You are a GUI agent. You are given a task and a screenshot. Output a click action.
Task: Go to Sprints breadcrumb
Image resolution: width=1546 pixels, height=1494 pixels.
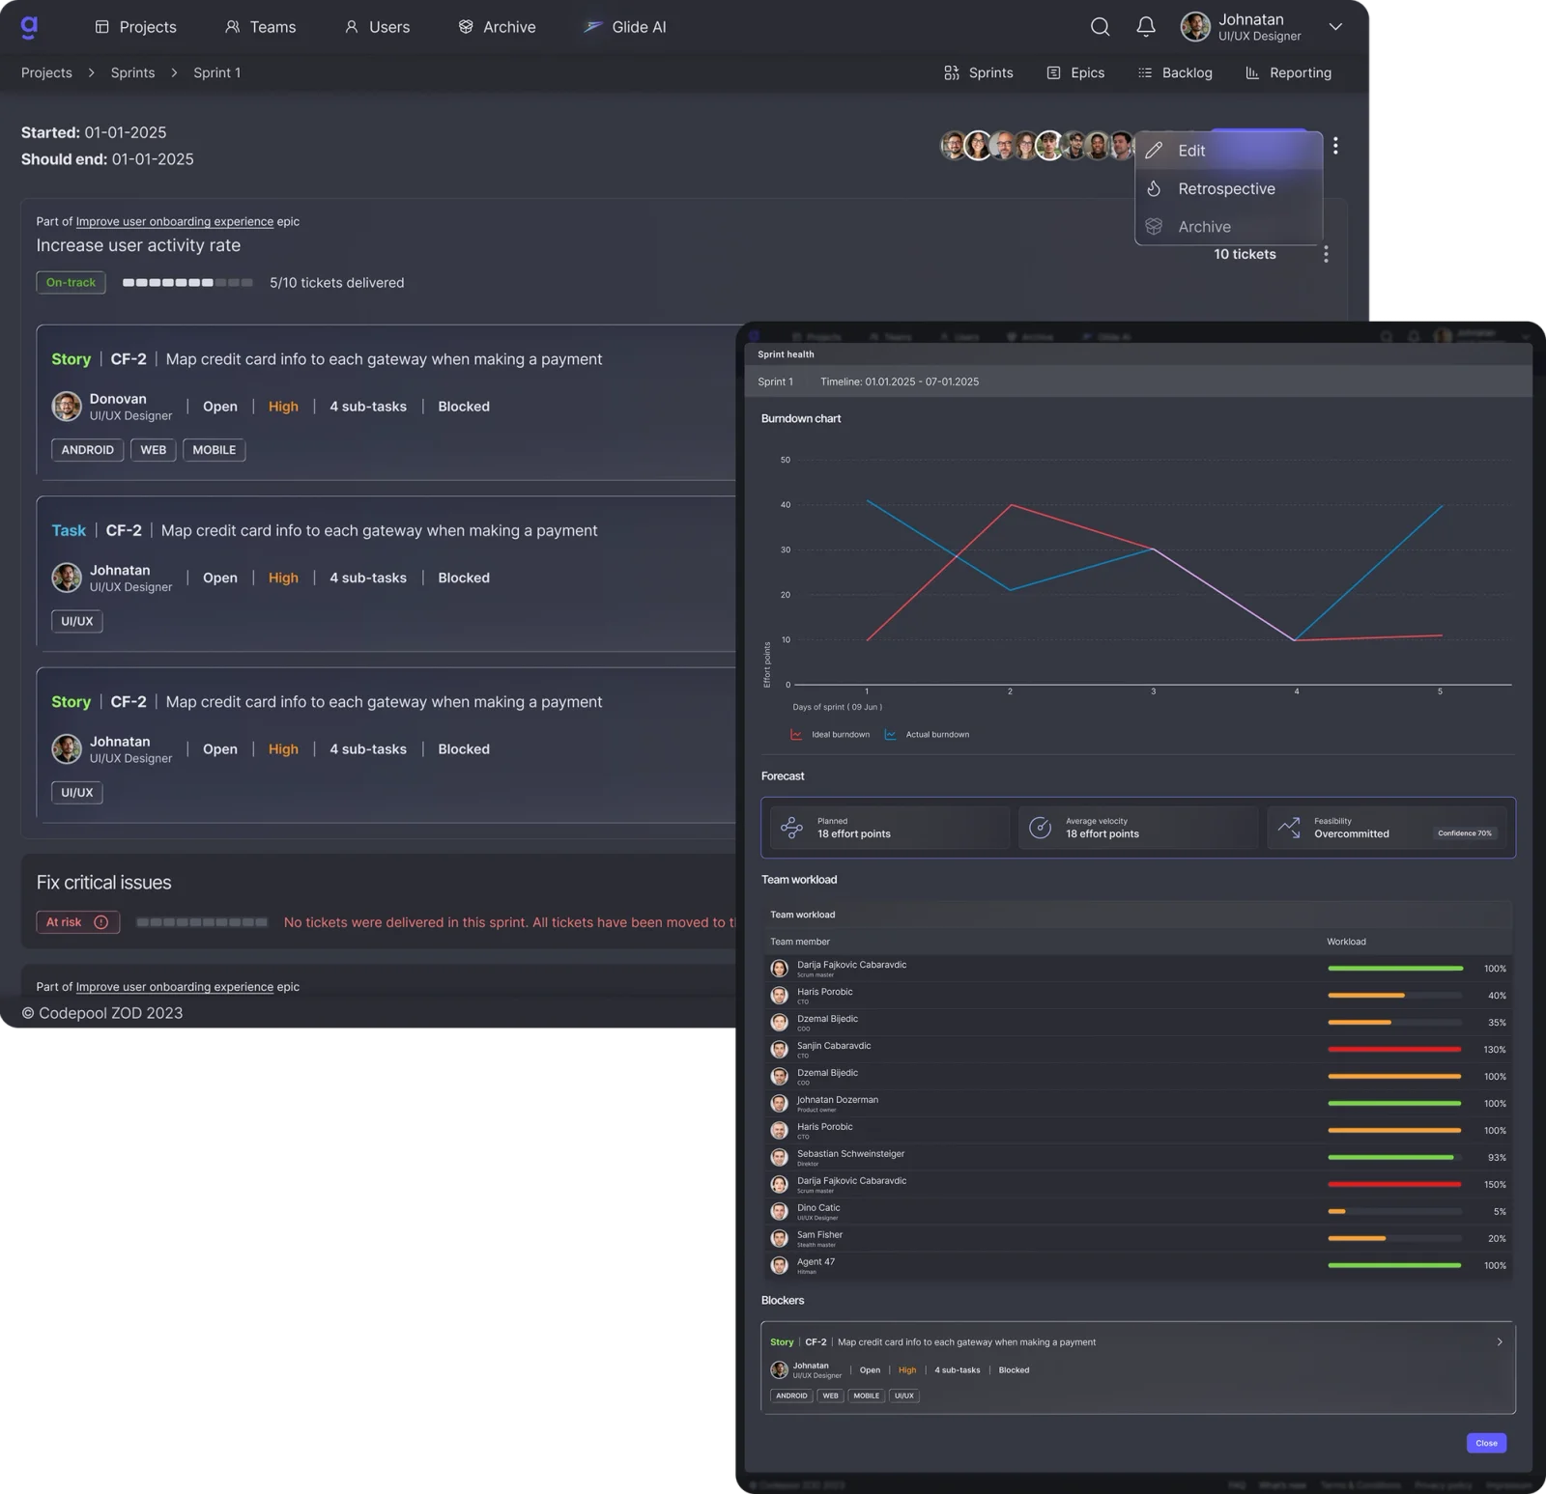[132, 72]
